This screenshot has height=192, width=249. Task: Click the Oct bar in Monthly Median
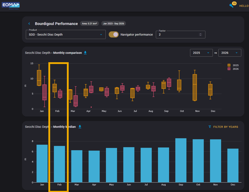click(x=198, y=161)
